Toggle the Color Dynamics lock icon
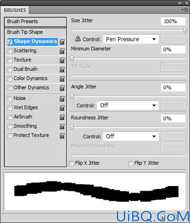Image resolution: width=190 pixels, height=223 pixels. pos(62,79)
